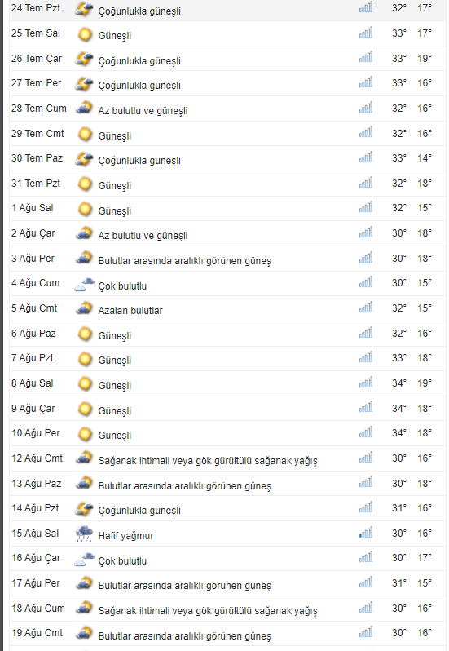Click high temperature 34° for 8 Ağu Sal
449x651 pixels.
tap(399, 383)
